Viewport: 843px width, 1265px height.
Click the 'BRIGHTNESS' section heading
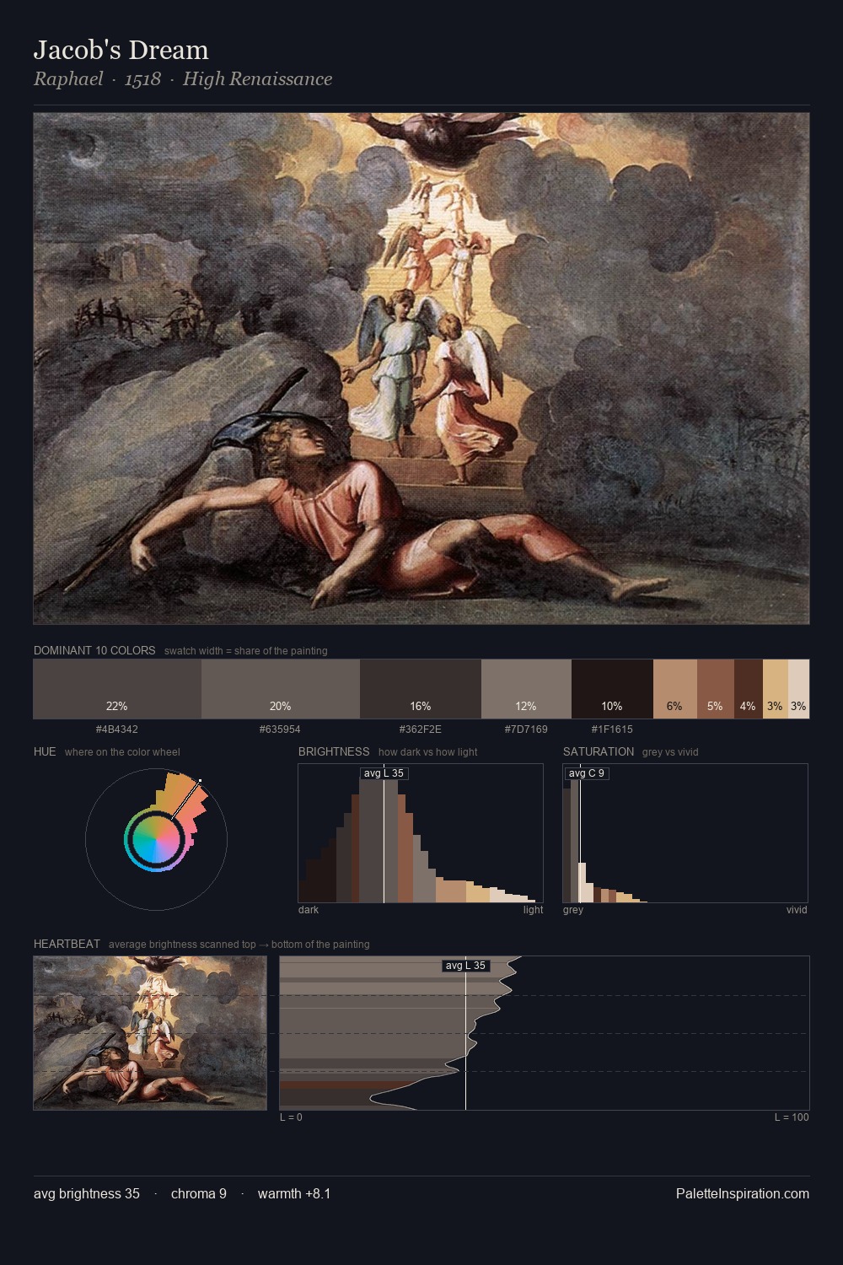[x=334, y=751]
